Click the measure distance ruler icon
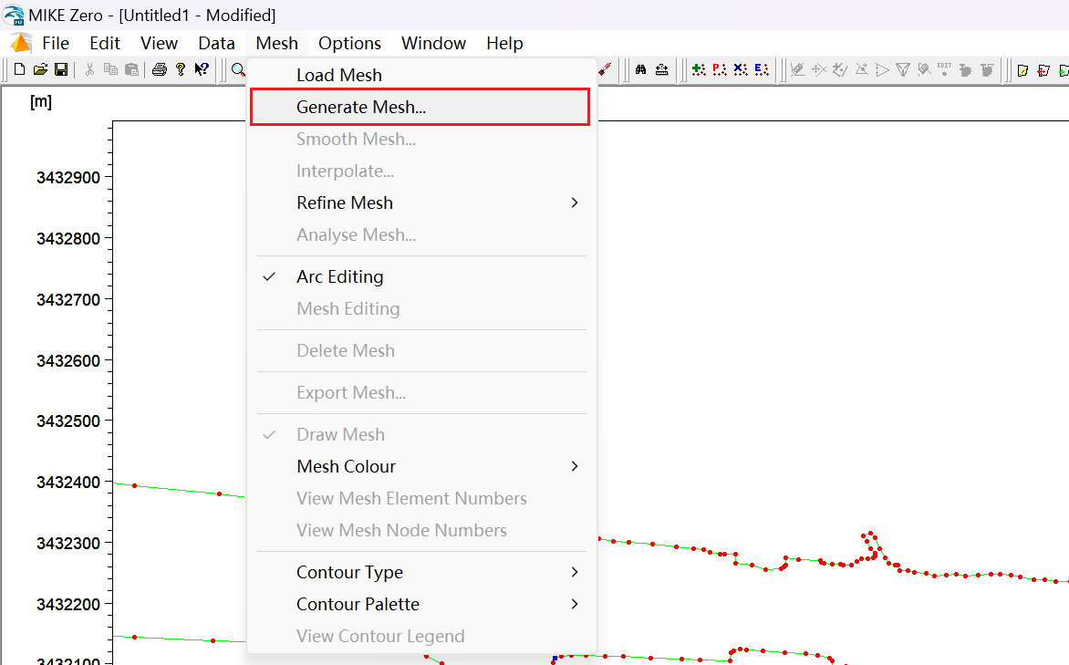 click(x=662, y=69)
